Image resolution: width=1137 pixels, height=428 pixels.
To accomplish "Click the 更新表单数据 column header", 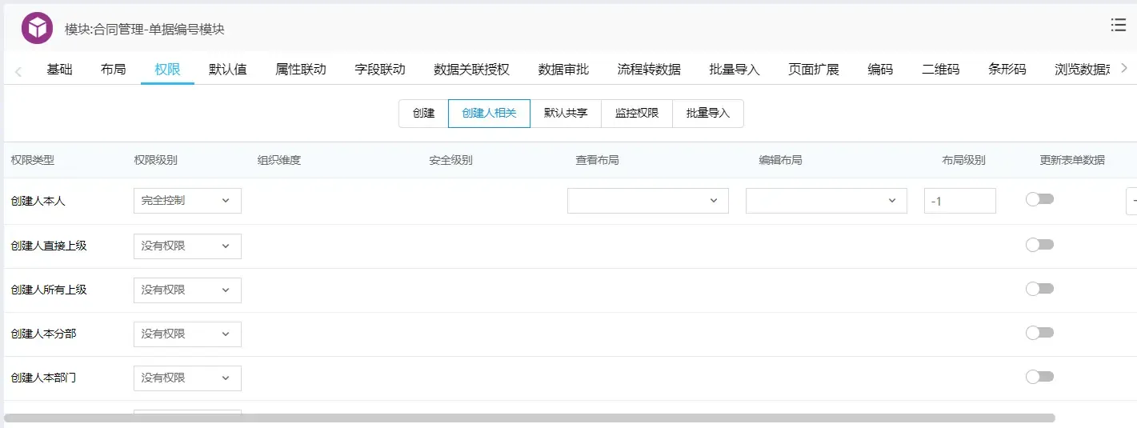I will 1072,160.
